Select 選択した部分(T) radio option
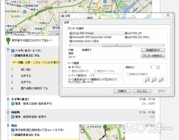 (x=69, y=71)
